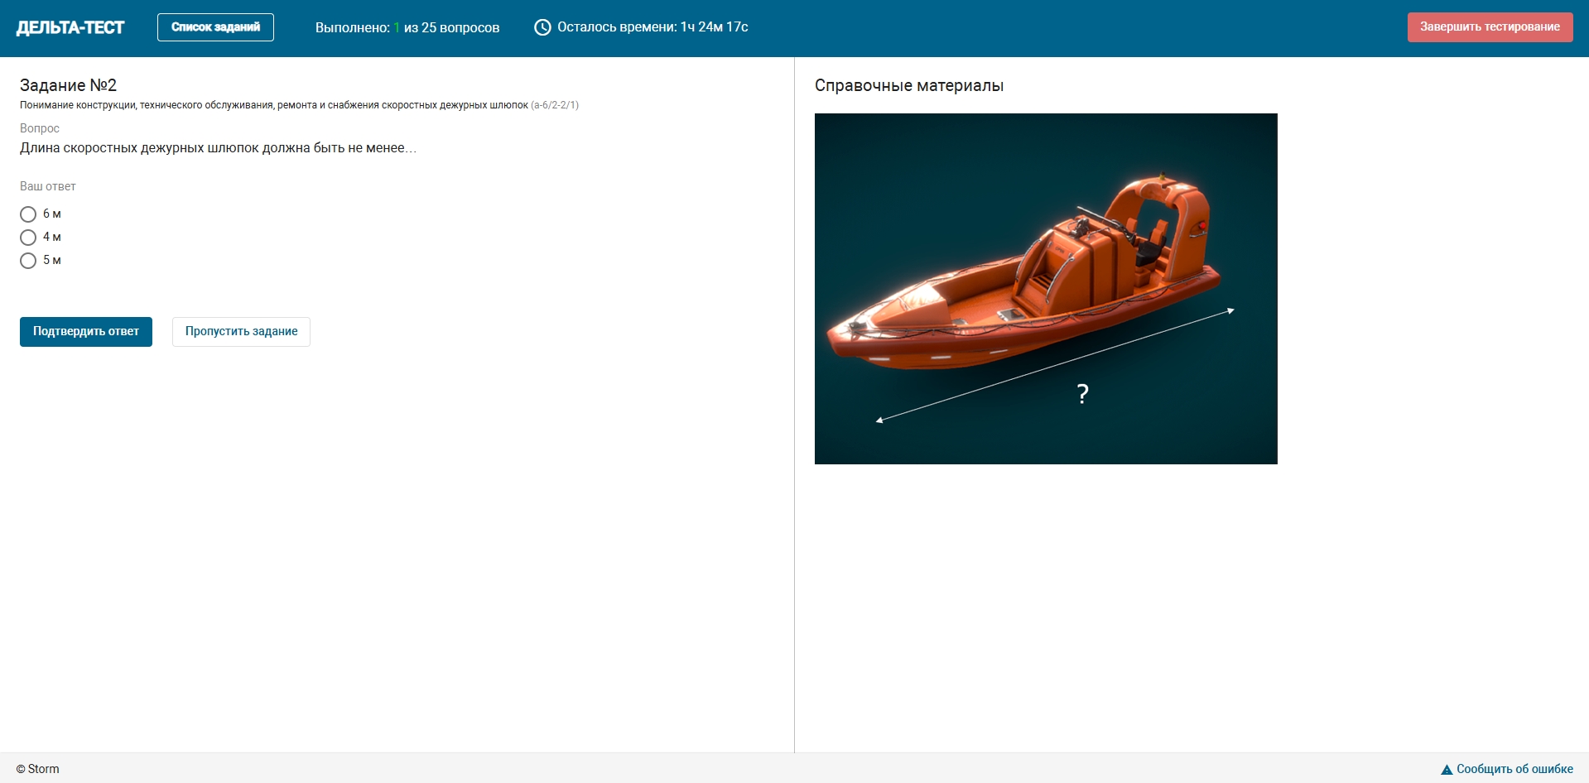This screenshot has height=783, width=1589.
Task: Choose the 4 м answer option
Action: click(28, 238)
